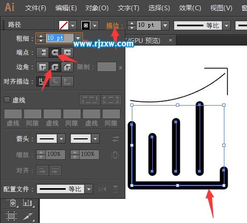
Task: Click preserve exact dash lengths icon
Action: point(90,100)
